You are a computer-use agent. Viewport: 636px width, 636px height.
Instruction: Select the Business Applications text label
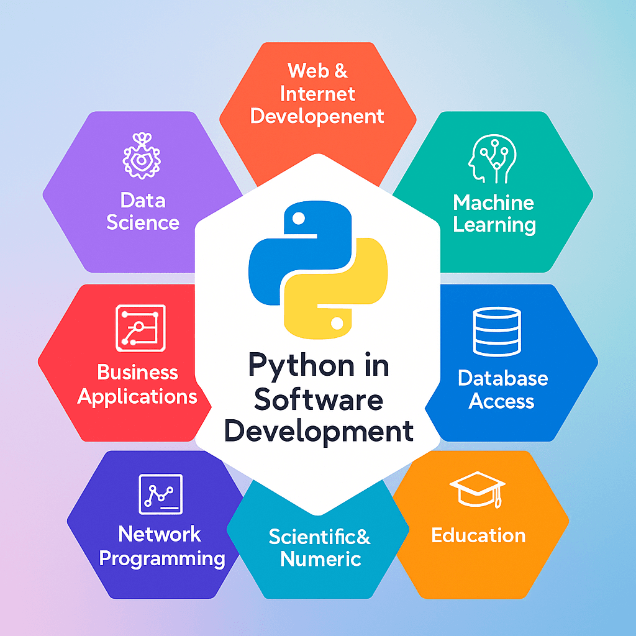tap(138, 385)
